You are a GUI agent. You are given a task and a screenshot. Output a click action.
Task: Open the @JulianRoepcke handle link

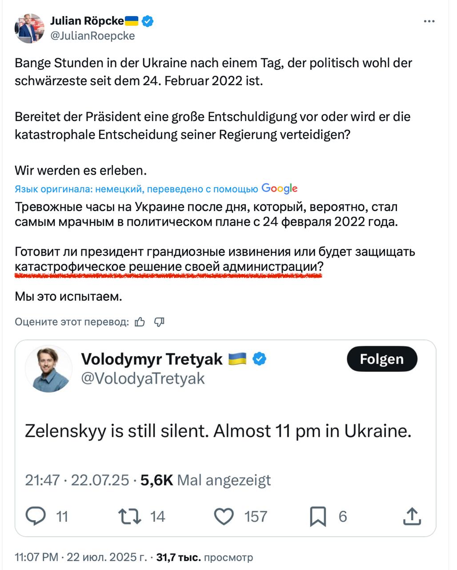point(92,36)
